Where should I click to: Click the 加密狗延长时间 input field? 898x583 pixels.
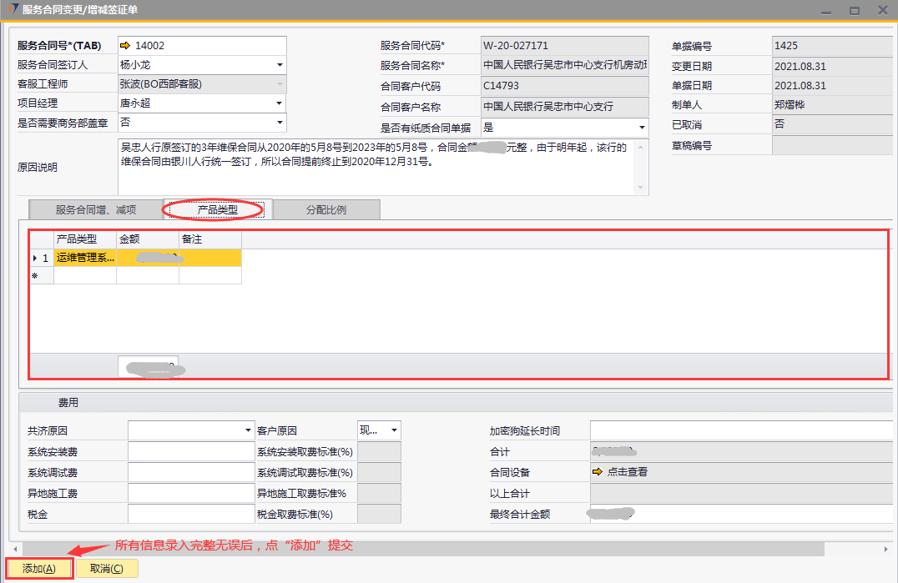[741, 430]
